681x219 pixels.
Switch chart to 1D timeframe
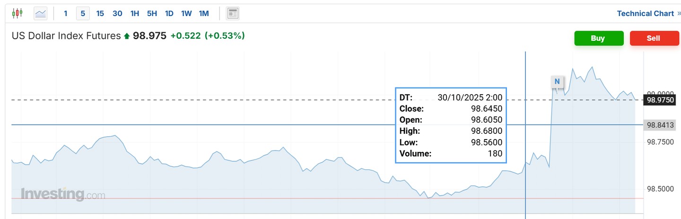click(169, 13)
